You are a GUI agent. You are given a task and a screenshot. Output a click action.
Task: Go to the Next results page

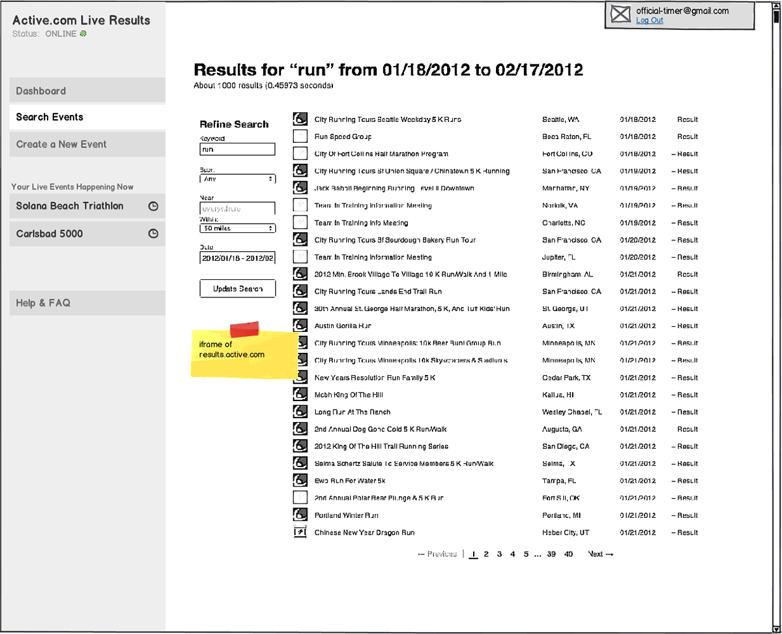click(x=601, y=554)
